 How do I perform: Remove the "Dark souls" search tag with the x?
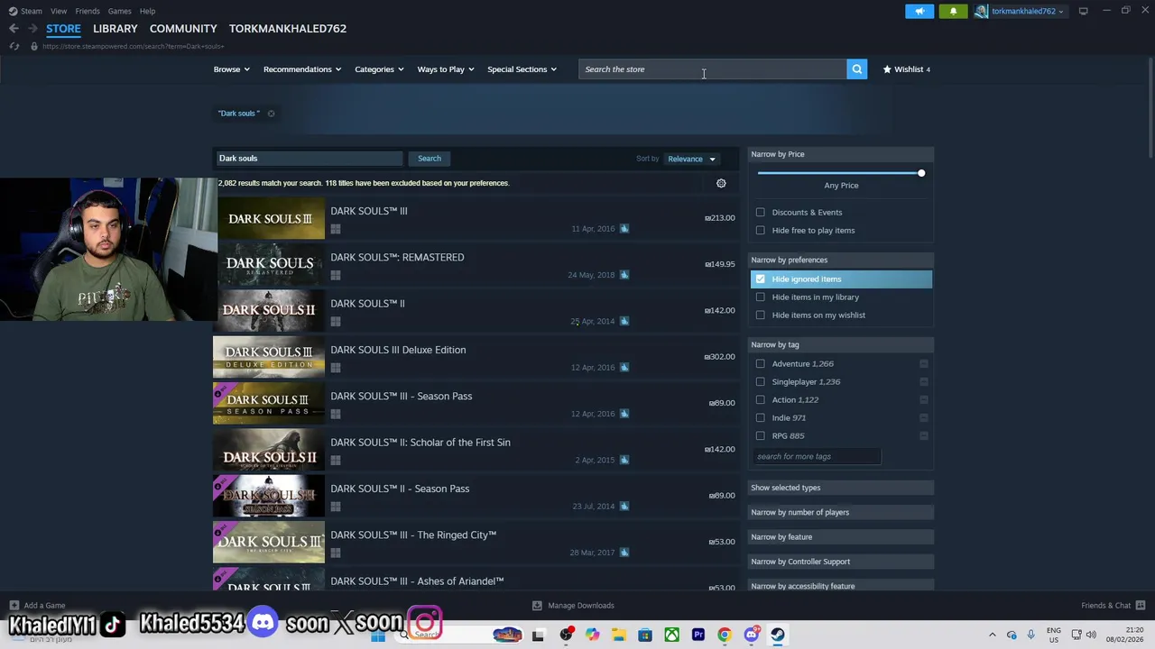point(271,114)
